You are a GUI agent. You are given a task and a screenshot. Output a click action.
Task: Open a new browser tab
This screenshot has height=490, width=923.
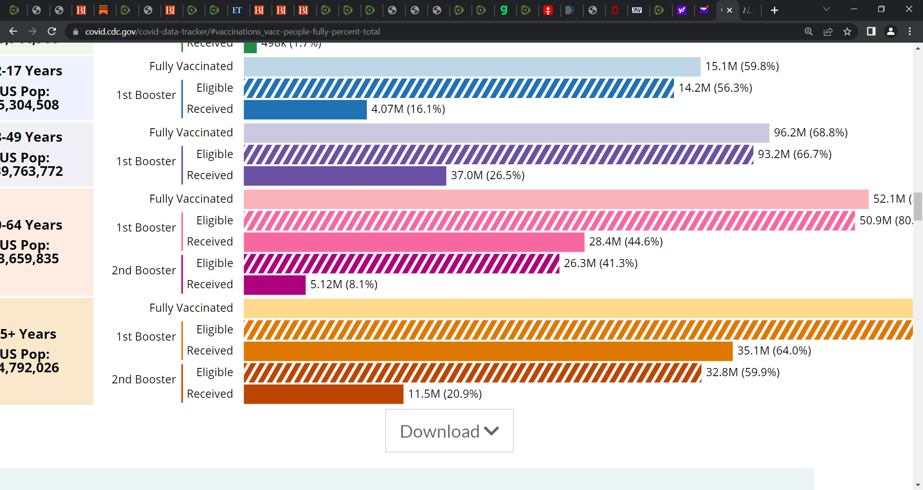click(x=774, y=10)
